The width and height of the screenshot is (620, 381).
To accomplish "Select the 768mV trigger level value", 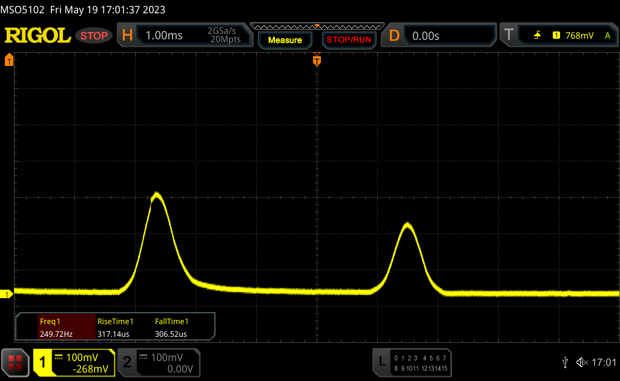I will [x=579, y=36].
